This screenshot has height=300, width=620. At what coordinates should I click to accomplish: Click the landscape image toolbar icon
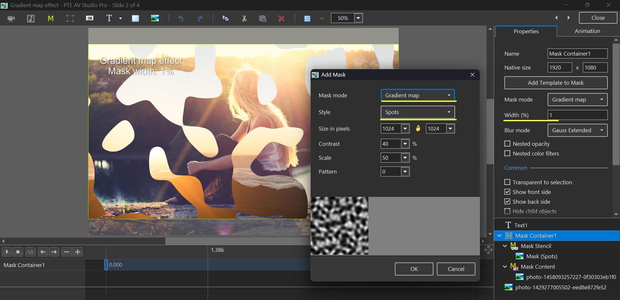coord(155,18)
